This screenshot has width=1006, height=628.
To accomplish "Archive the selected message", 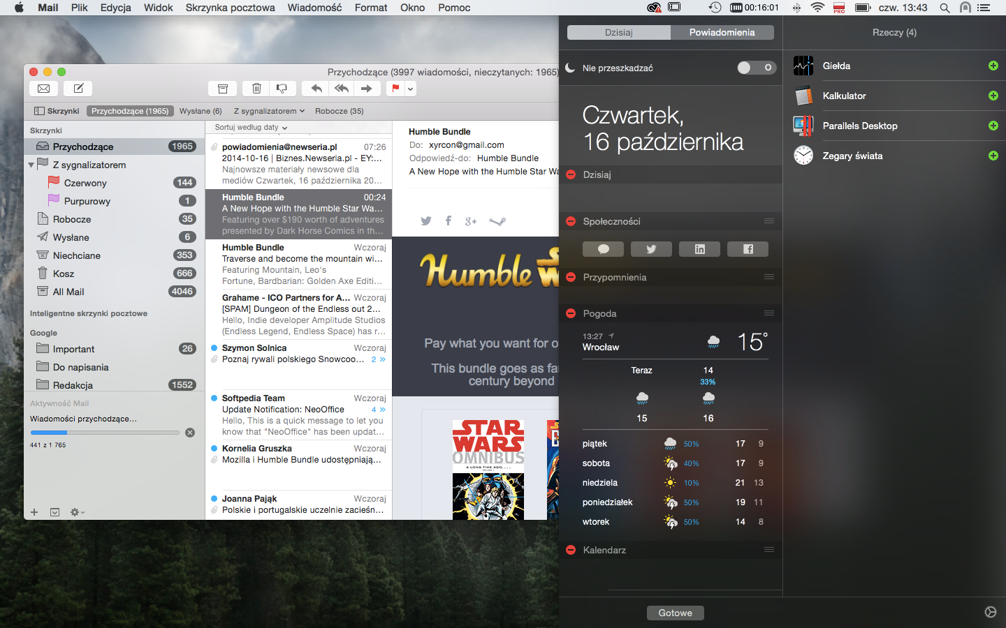I will coord(223,89).
